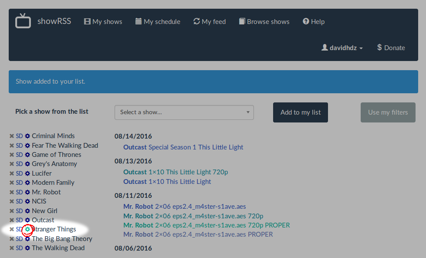Viewport: 426px width, 258px height.
Task: Open settings gear for The Walking Dead
Action: (27, 248)
